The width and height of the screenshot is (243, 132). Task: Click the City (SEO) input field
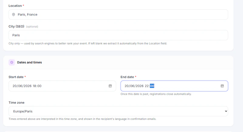(x=118, y=35)
